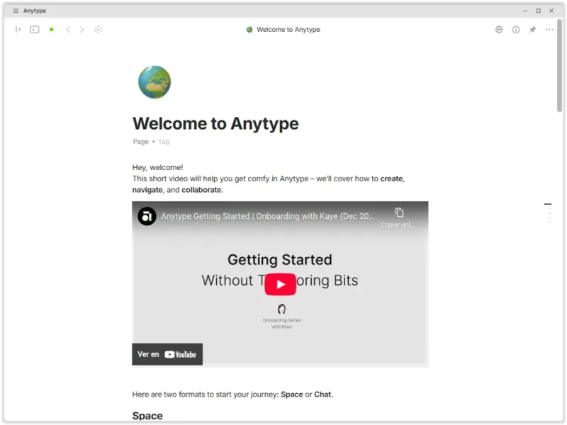Screen dimensions: 567x425
Task: Open the hamburger menu beside Anytype title
Action: click(16, 11)
